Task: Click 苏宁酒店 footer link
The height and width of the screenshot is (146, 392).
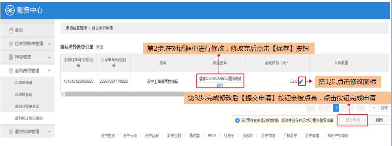Action: (312, 136)
